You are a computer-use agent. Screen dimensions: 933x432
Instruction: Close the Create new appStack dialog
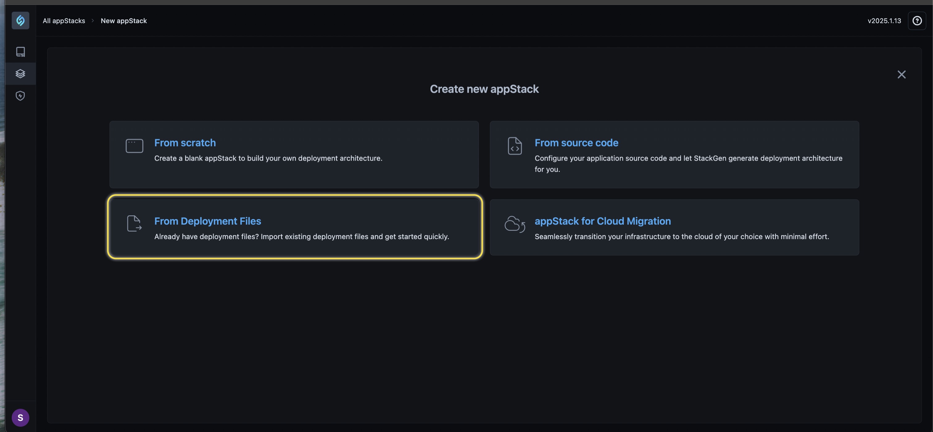tap(902, 75)
